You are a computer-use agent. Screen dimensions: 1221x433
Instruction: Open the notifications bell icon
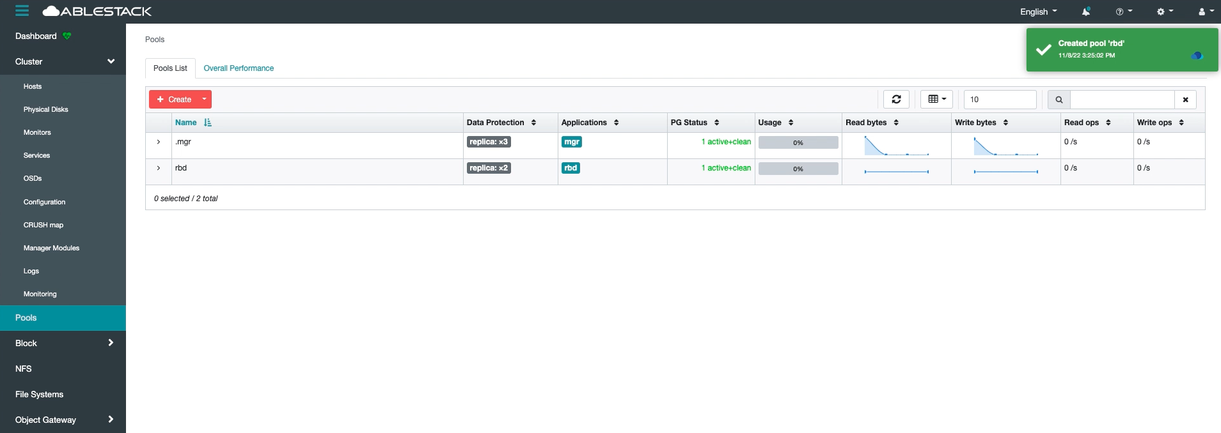coord(1085,11)
